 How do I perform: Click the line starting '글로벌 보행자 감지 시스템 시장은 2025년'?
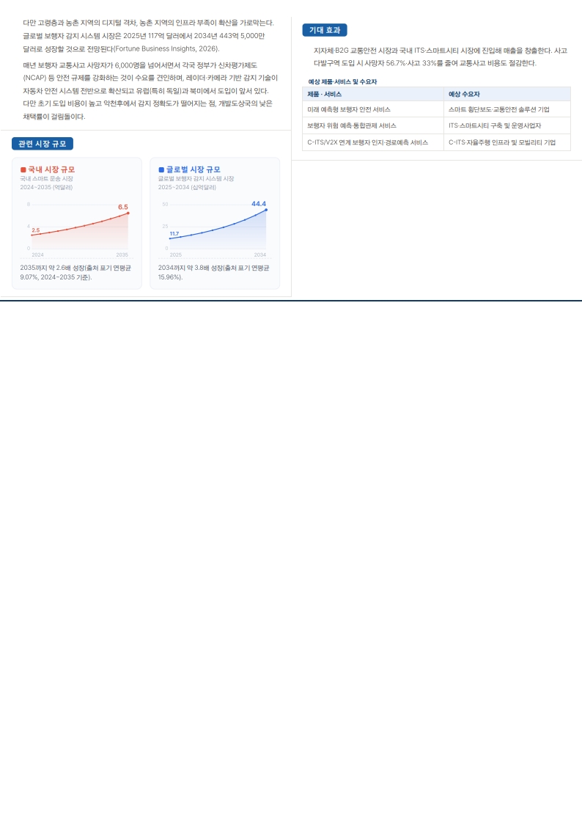point(144,36)
